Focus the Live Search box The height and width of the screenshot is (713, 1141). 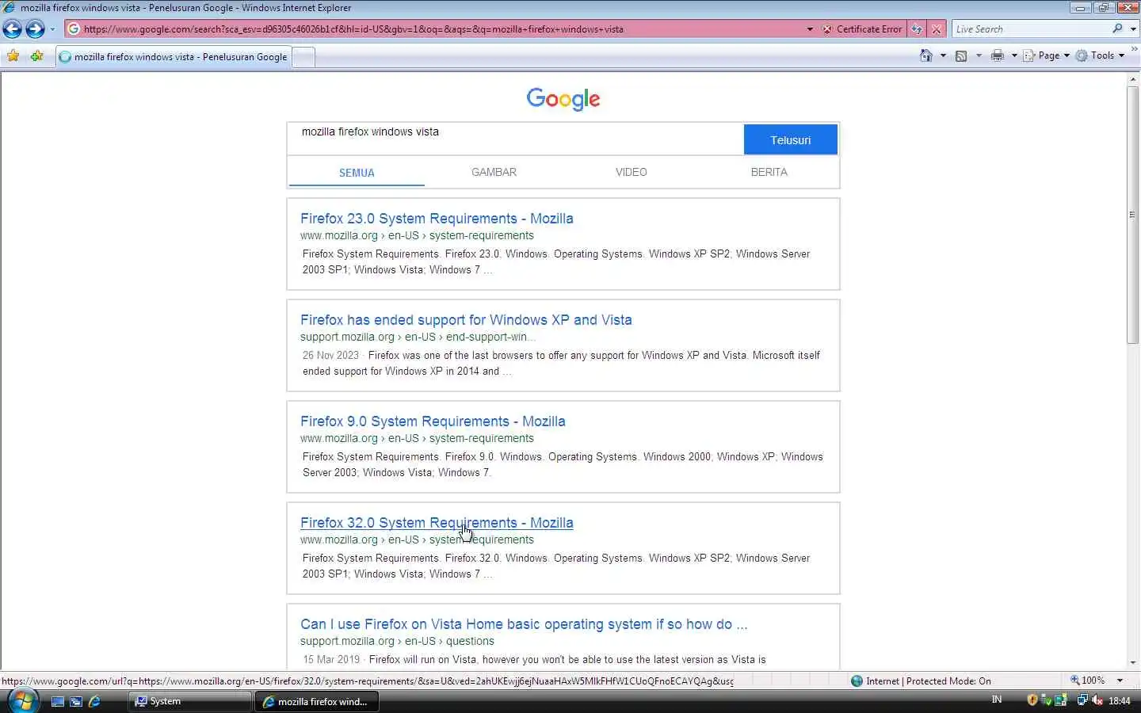pyautogui.click(x=1030, y=29)
